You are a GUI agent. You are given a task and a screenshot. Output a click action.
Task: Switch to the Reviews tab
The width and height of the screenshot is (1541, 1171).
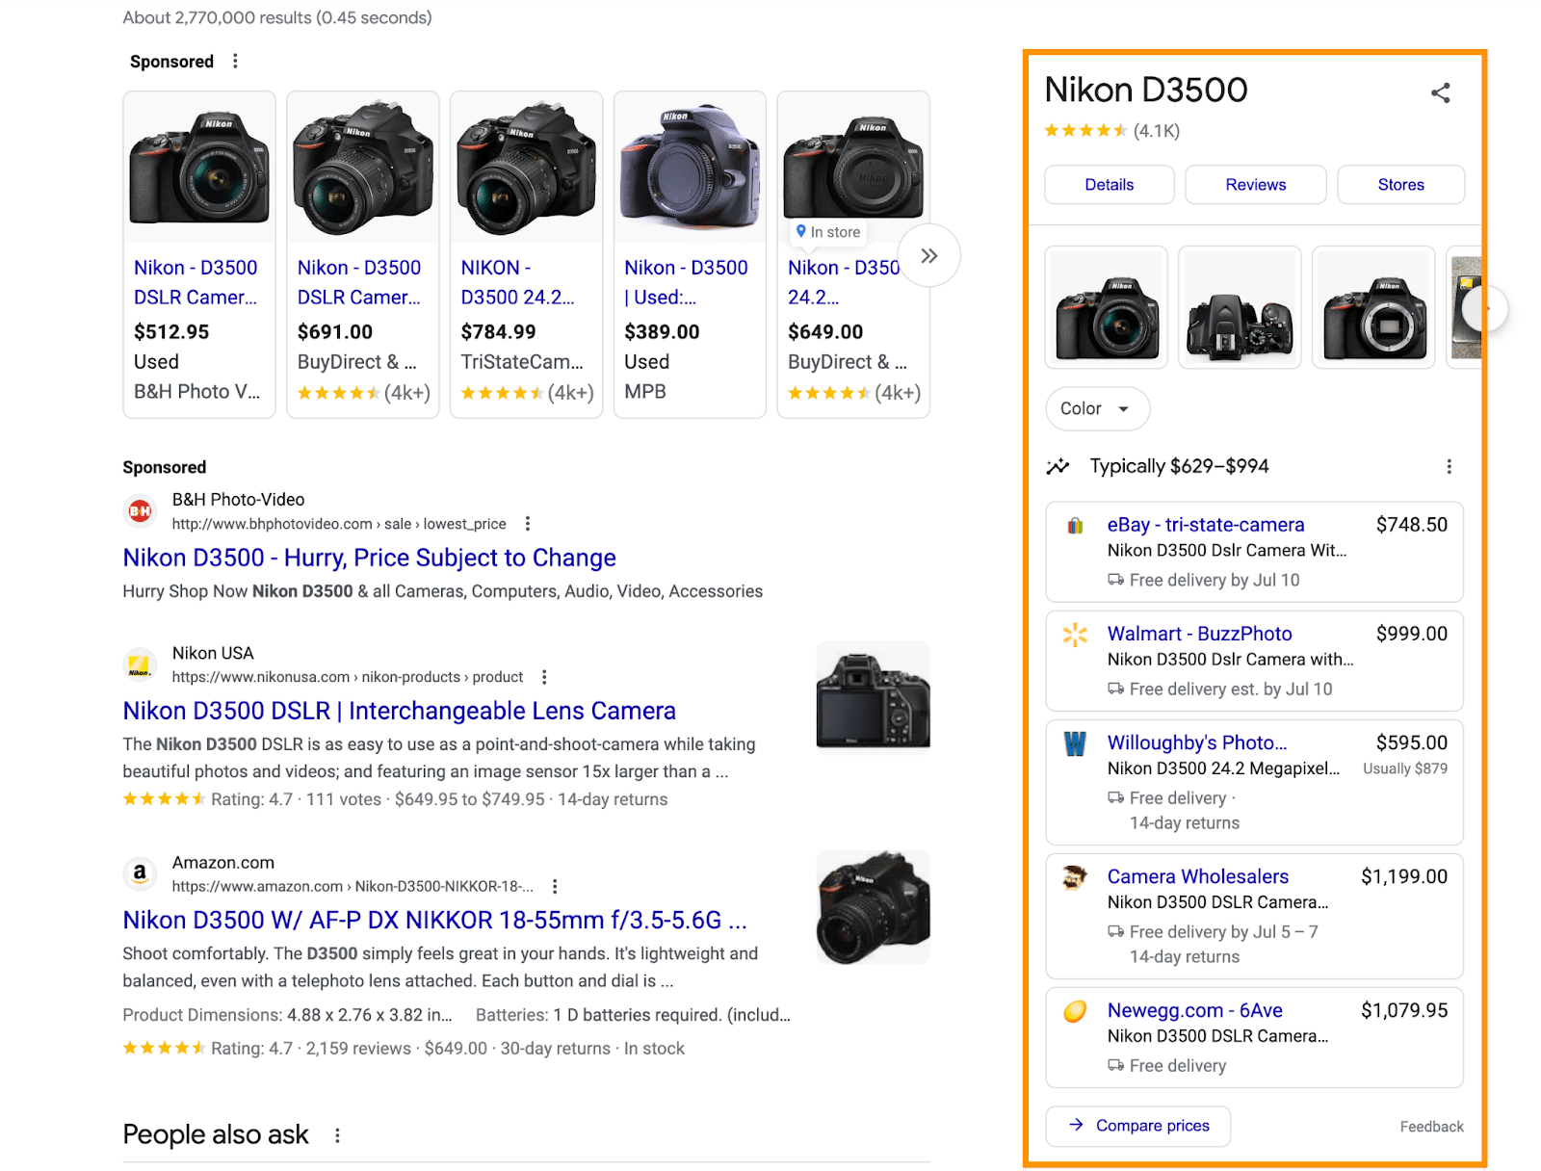click(1256, 185)
